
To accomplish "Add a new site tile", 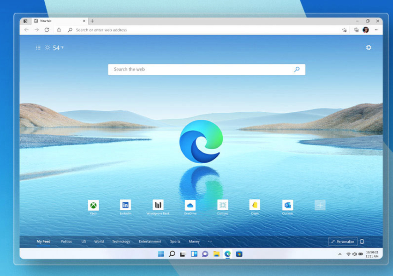I will tap(319, 205).
